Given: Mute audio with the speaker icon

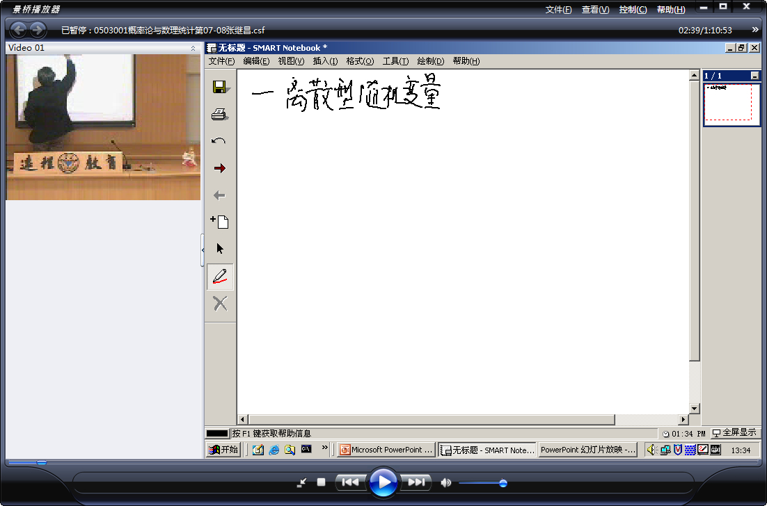Looking at the screenshot, I should pyautogui.click(x=445, y=482).
